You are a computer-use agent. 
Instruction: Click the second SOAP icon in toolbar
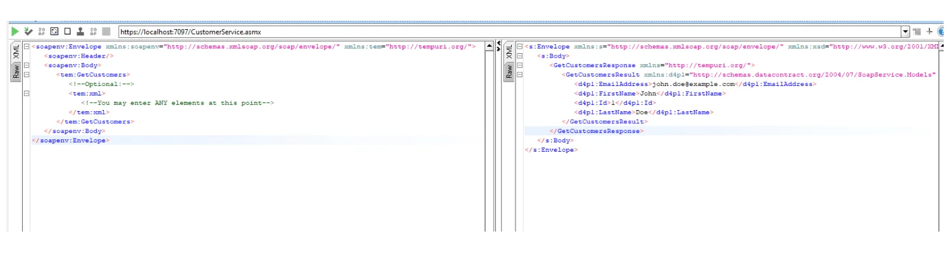(94, 31)
